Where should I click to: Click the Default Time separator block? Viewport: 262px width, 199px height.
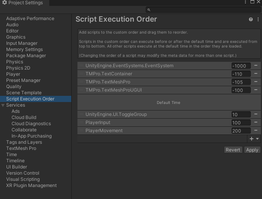click(x=169, y=102)
